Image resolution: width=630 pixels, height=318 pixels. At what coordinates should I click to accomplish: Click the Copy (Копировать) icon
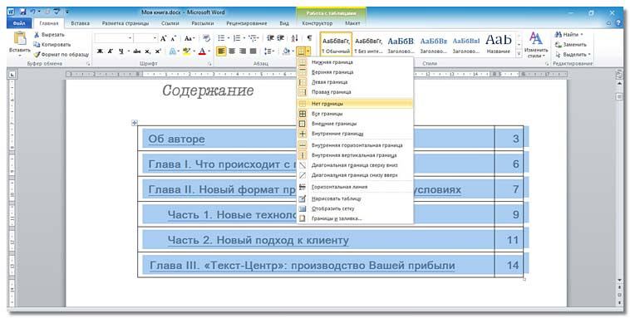point(37,45)
